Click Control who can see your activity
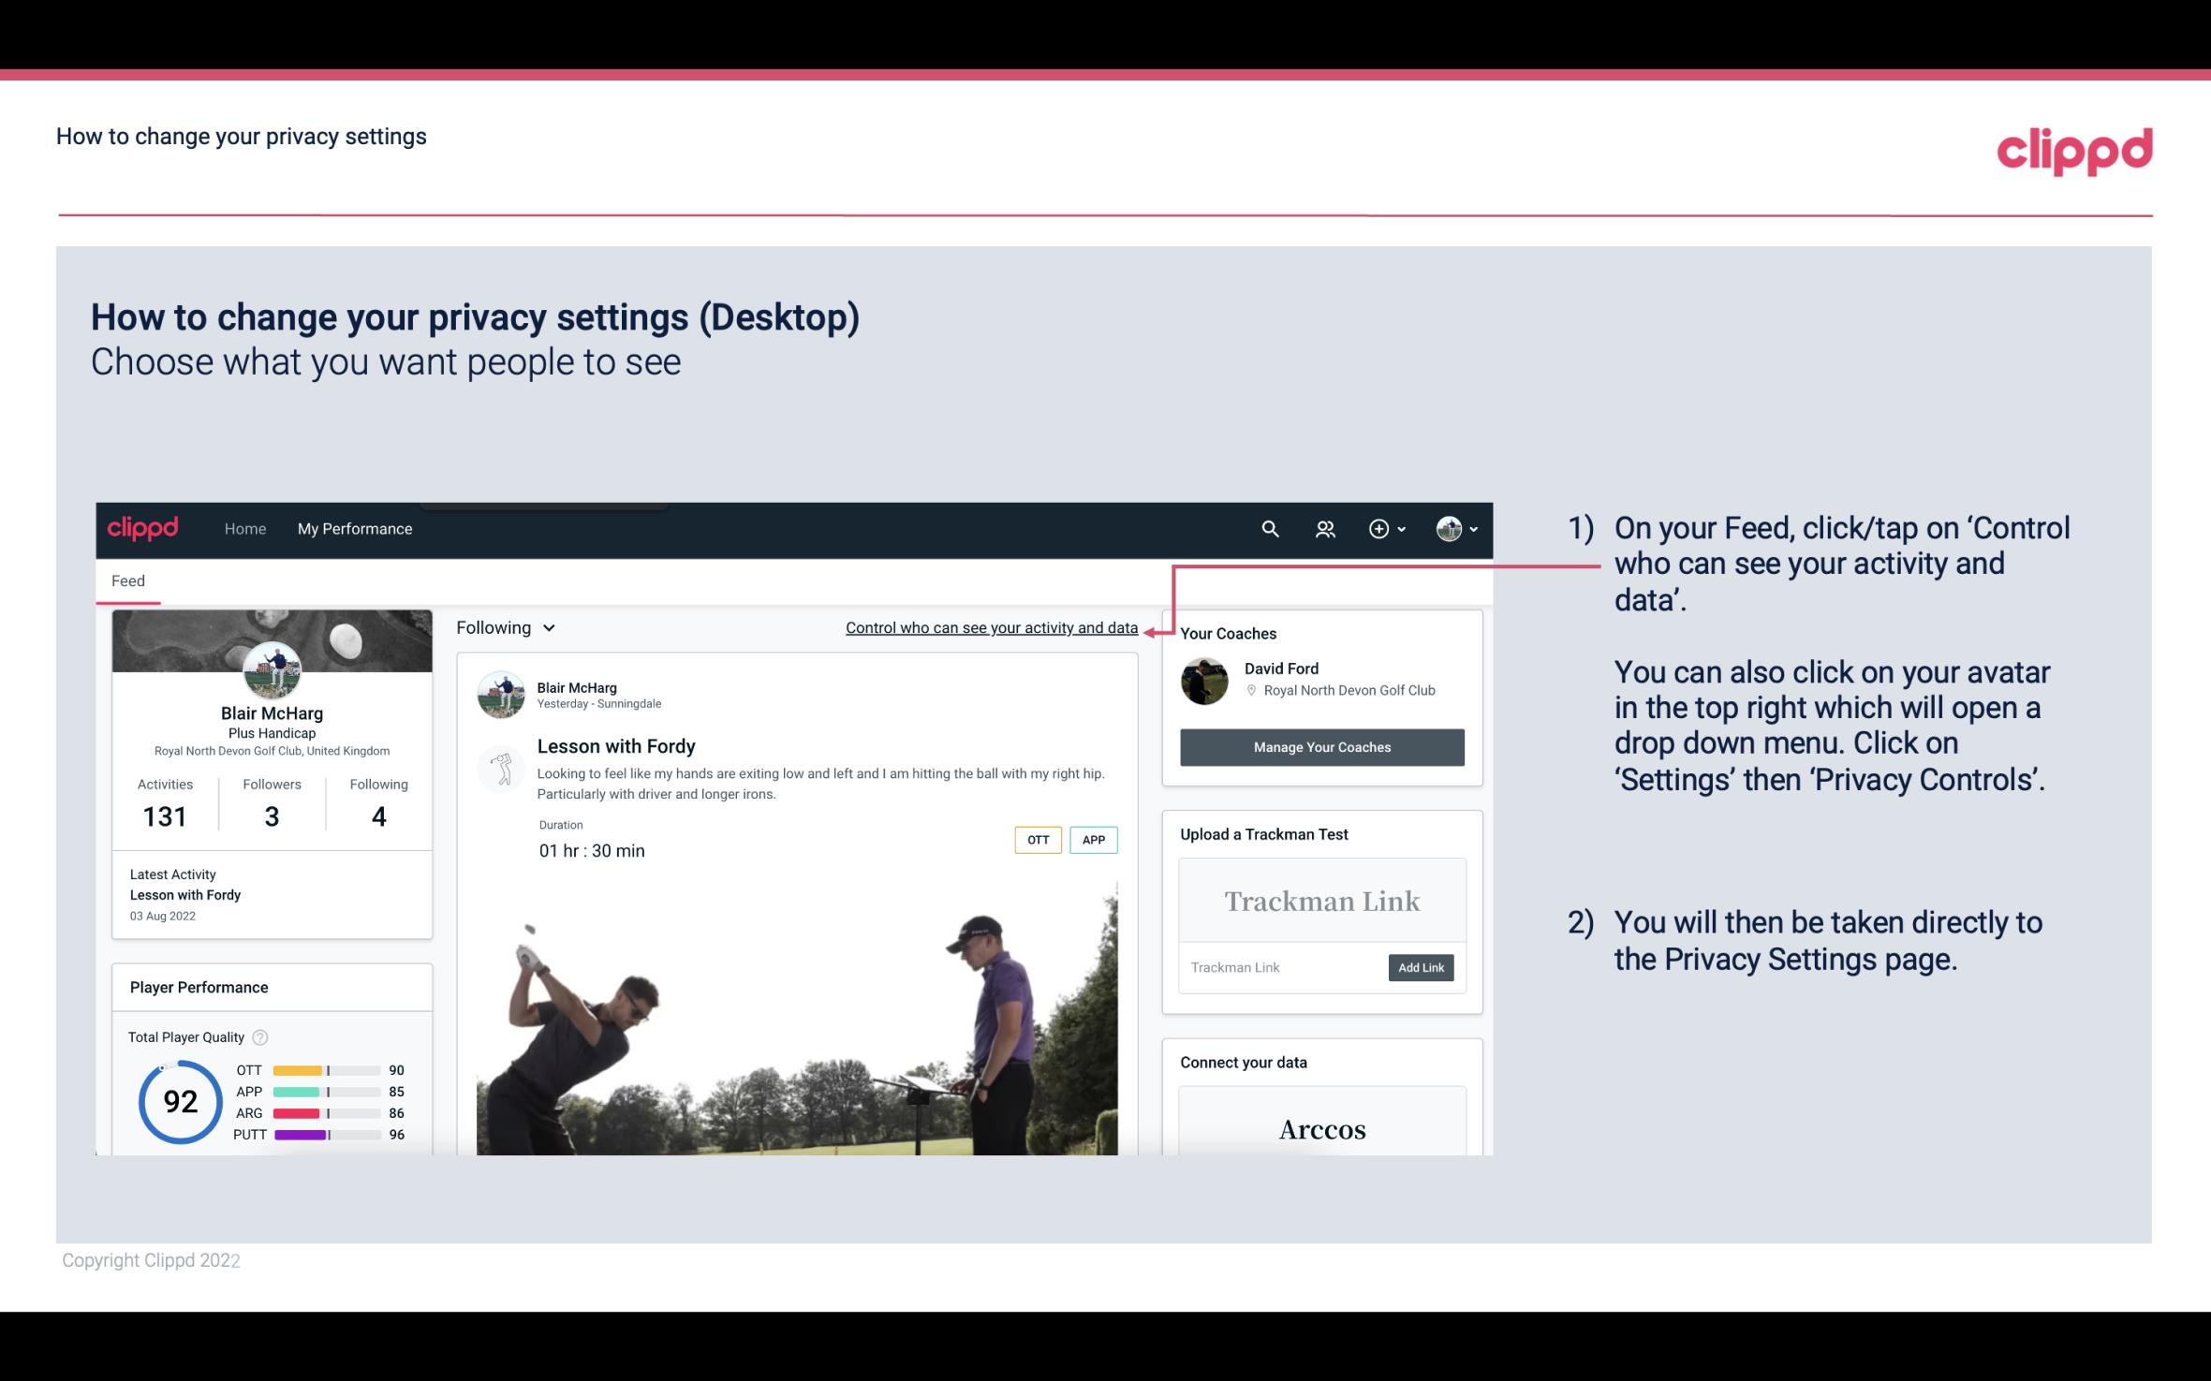The image size is (2211, 1381). [991, 625]
